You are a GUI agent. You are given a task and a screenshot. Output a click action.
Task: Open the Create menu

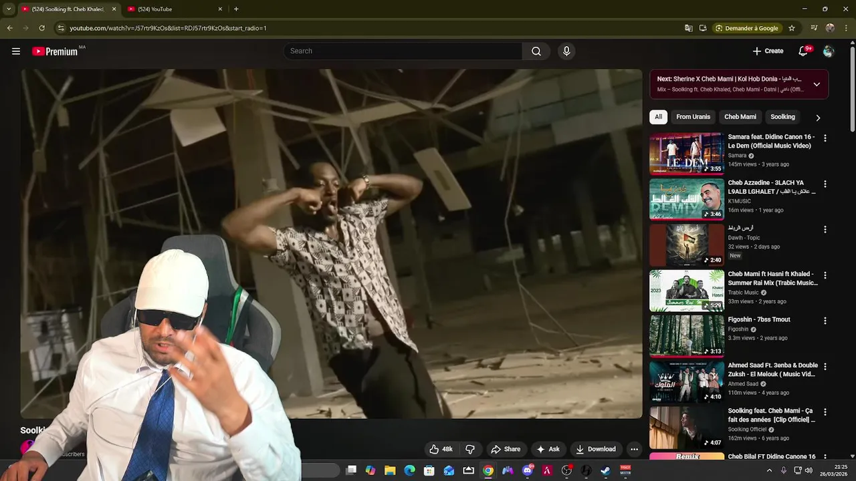768,51
